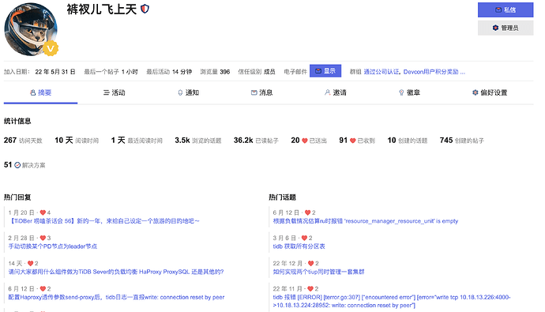Open the tidb 获取所有分区表 topic
The image size is (545, 312).
point(299,246)
